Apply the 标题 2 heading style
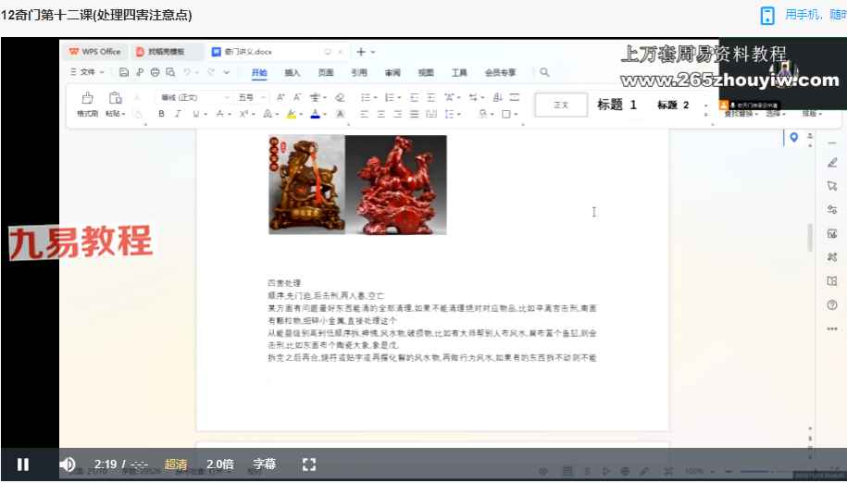The height and width of the screenshot is (483, 847). point(673,105)
